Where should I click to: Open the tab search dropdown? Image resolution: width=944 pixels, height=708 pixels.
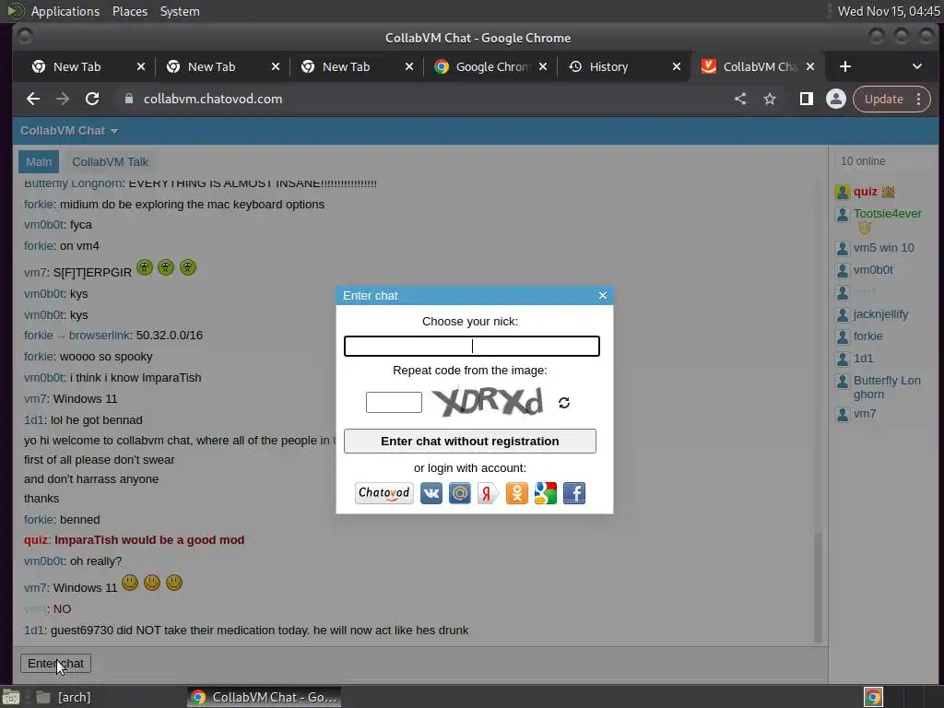pyautogui.click(x=917, y=66)
